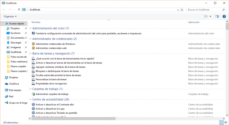Image resolution: width=229 pixels, height=125 pixels.
Task: Click the vertical scrollbar down arrow
Action: 227,115
